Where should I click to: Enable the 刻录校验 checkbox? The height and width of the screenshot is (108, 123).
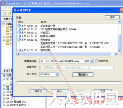(x=96, y=61)
